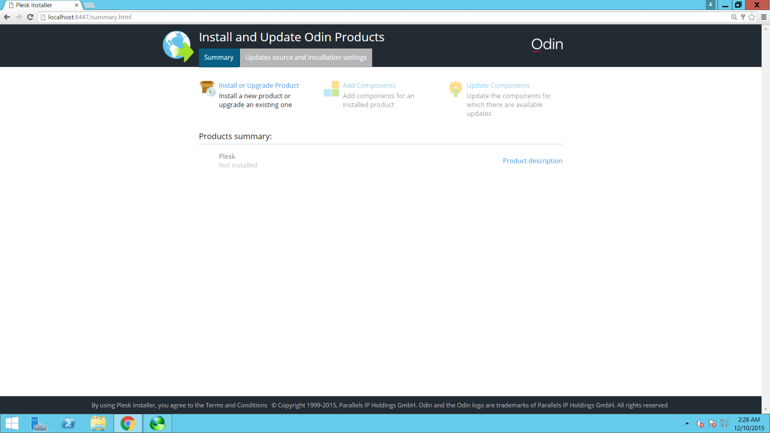The image size is (770, 433).
Task: Click the 'Install and Update Odin Products' title
Action: (x=292, y=37)
